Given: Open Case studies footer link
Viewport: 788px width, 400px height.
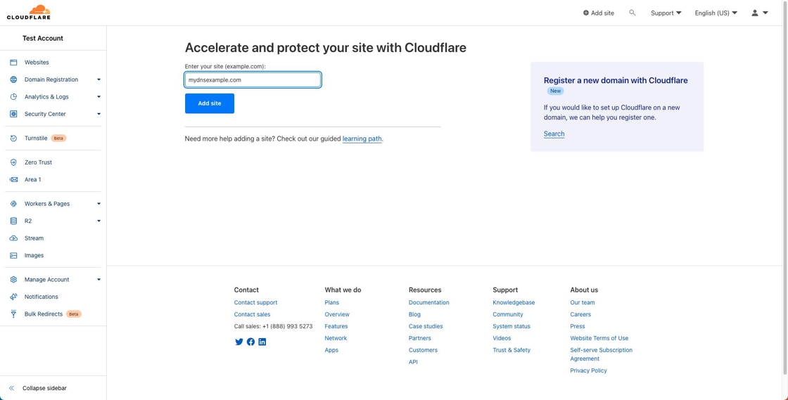Looking at the screenshot, I should 426,326.
